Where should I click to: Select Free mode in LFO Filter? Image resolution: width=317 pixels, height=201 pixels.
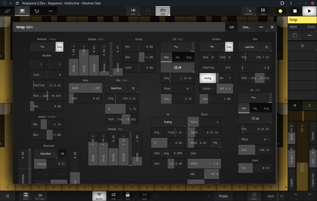click(244, 108)
